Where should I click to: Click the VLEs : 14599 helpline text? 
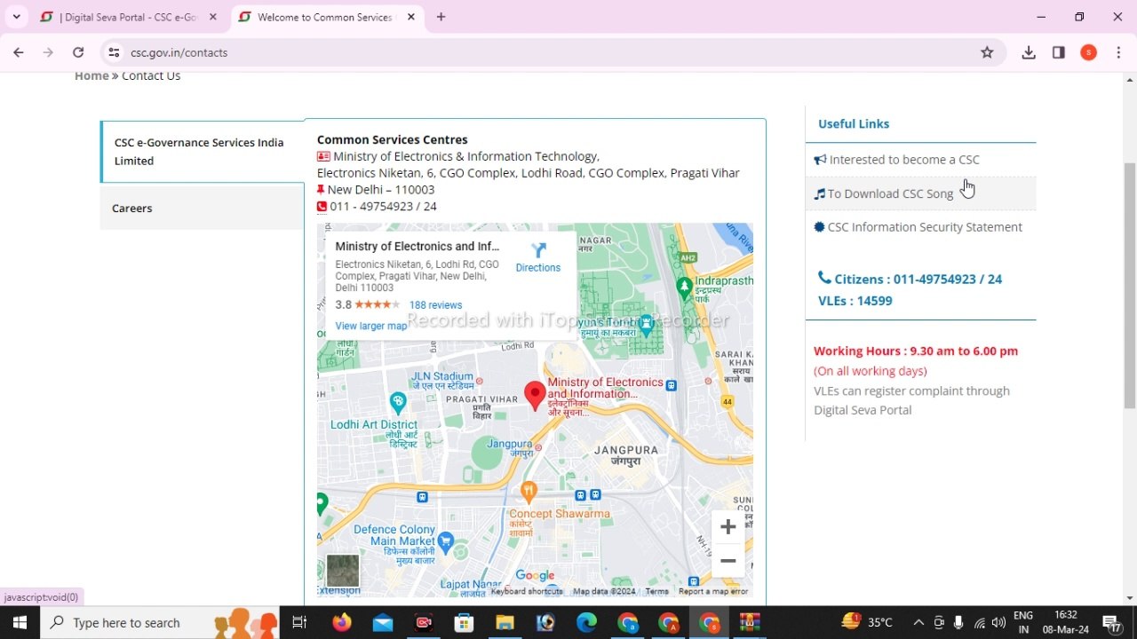point(855,301)
